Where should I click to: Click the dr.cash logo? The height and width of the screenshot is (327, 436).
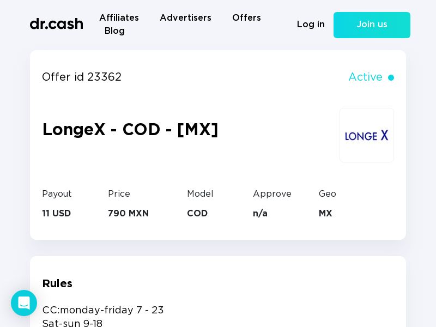coord(57,24)
